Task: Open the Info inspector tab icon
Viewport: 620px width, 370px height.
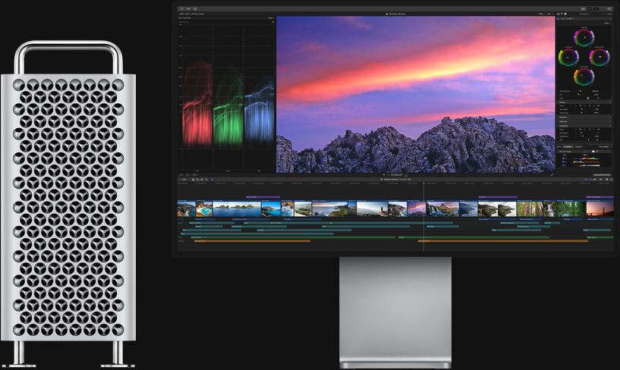Action: point(565,14)
